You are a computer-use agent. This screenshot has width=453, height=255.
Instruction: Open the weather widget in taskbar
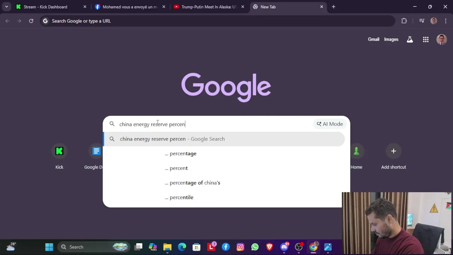(11, 246)
